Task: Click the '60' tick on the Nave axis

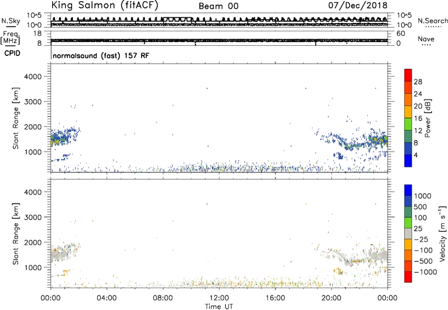Action: (400, 34)
